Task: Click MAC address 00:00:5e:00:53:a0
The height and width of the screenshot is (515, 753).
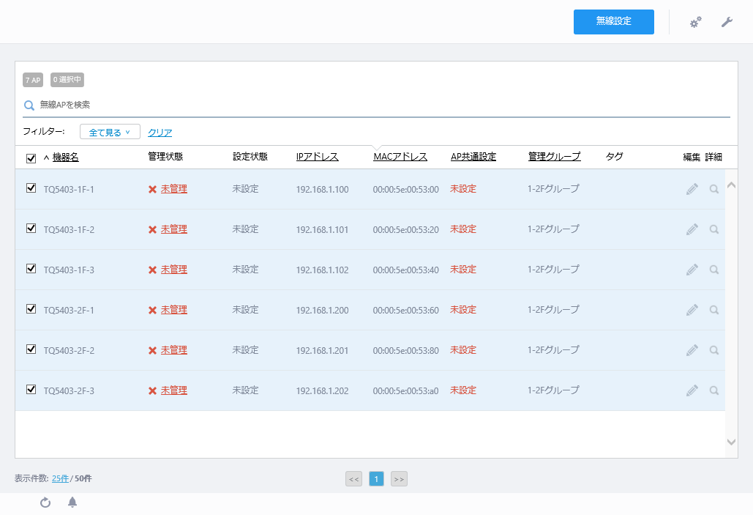Action: pos(406,391)
